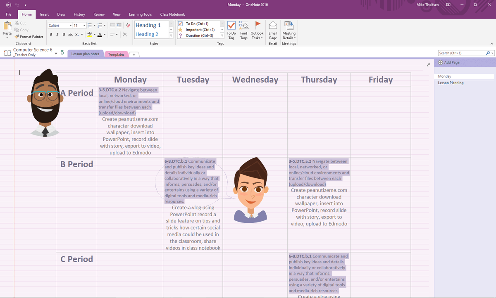
Task: Open the Meeting Details menu
Action: point(289,30)
